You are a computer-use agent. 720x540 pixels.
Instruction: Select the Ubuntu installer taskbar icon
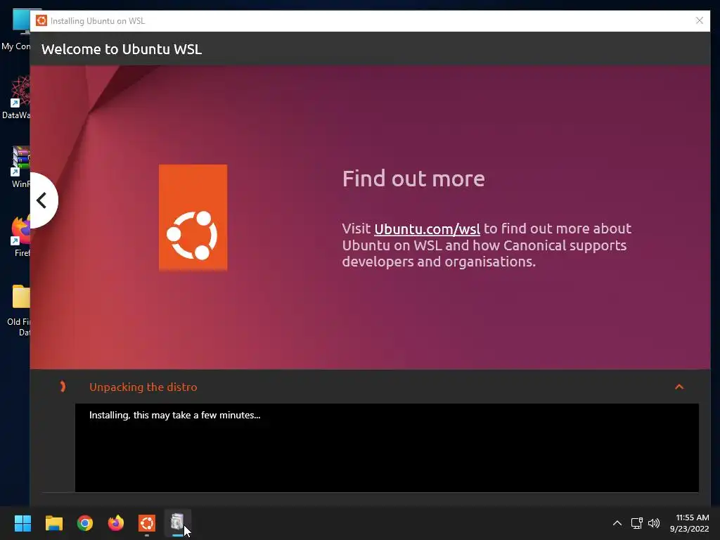tap(147, 523)
